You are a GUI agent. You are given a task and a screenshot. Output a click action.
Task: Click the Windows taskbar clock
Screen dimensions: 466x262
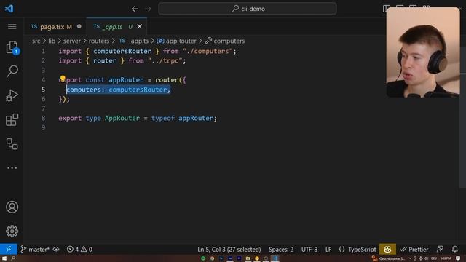click(x=446, y=258)
